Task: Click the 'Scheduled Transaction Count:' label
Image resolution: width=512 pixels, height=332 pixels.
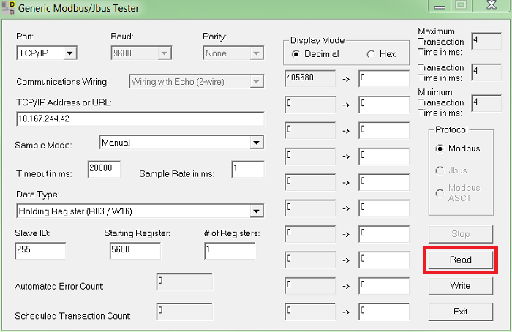Action: [x=73, y=316]
